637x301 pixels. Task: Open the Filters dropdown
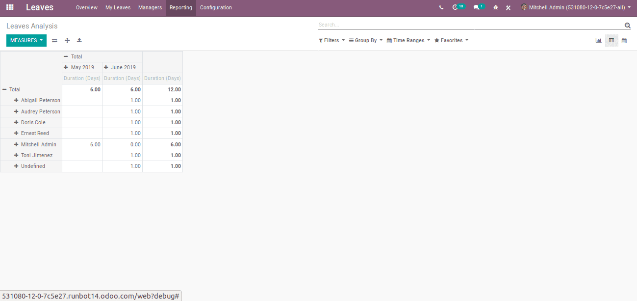(x=331, y=40)
